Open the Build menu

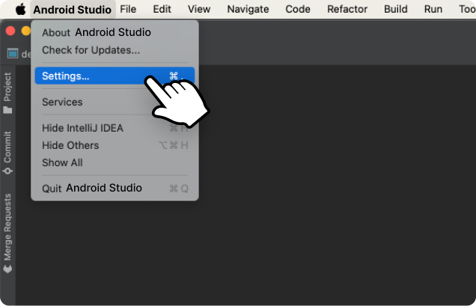click(x=395, y=9)
